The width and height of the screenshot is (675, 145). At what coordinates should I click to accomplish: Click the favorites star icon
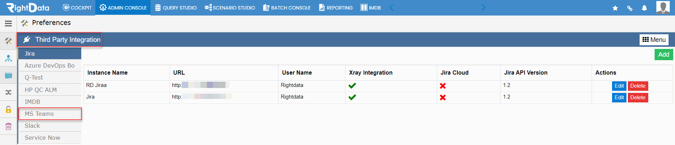click(x=615, y=8)
